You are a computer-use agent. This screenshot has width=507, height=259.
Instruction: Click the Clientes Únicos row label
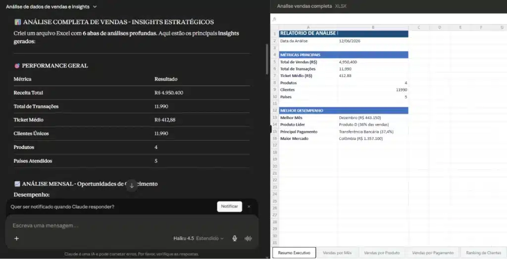tap(31, 133)
